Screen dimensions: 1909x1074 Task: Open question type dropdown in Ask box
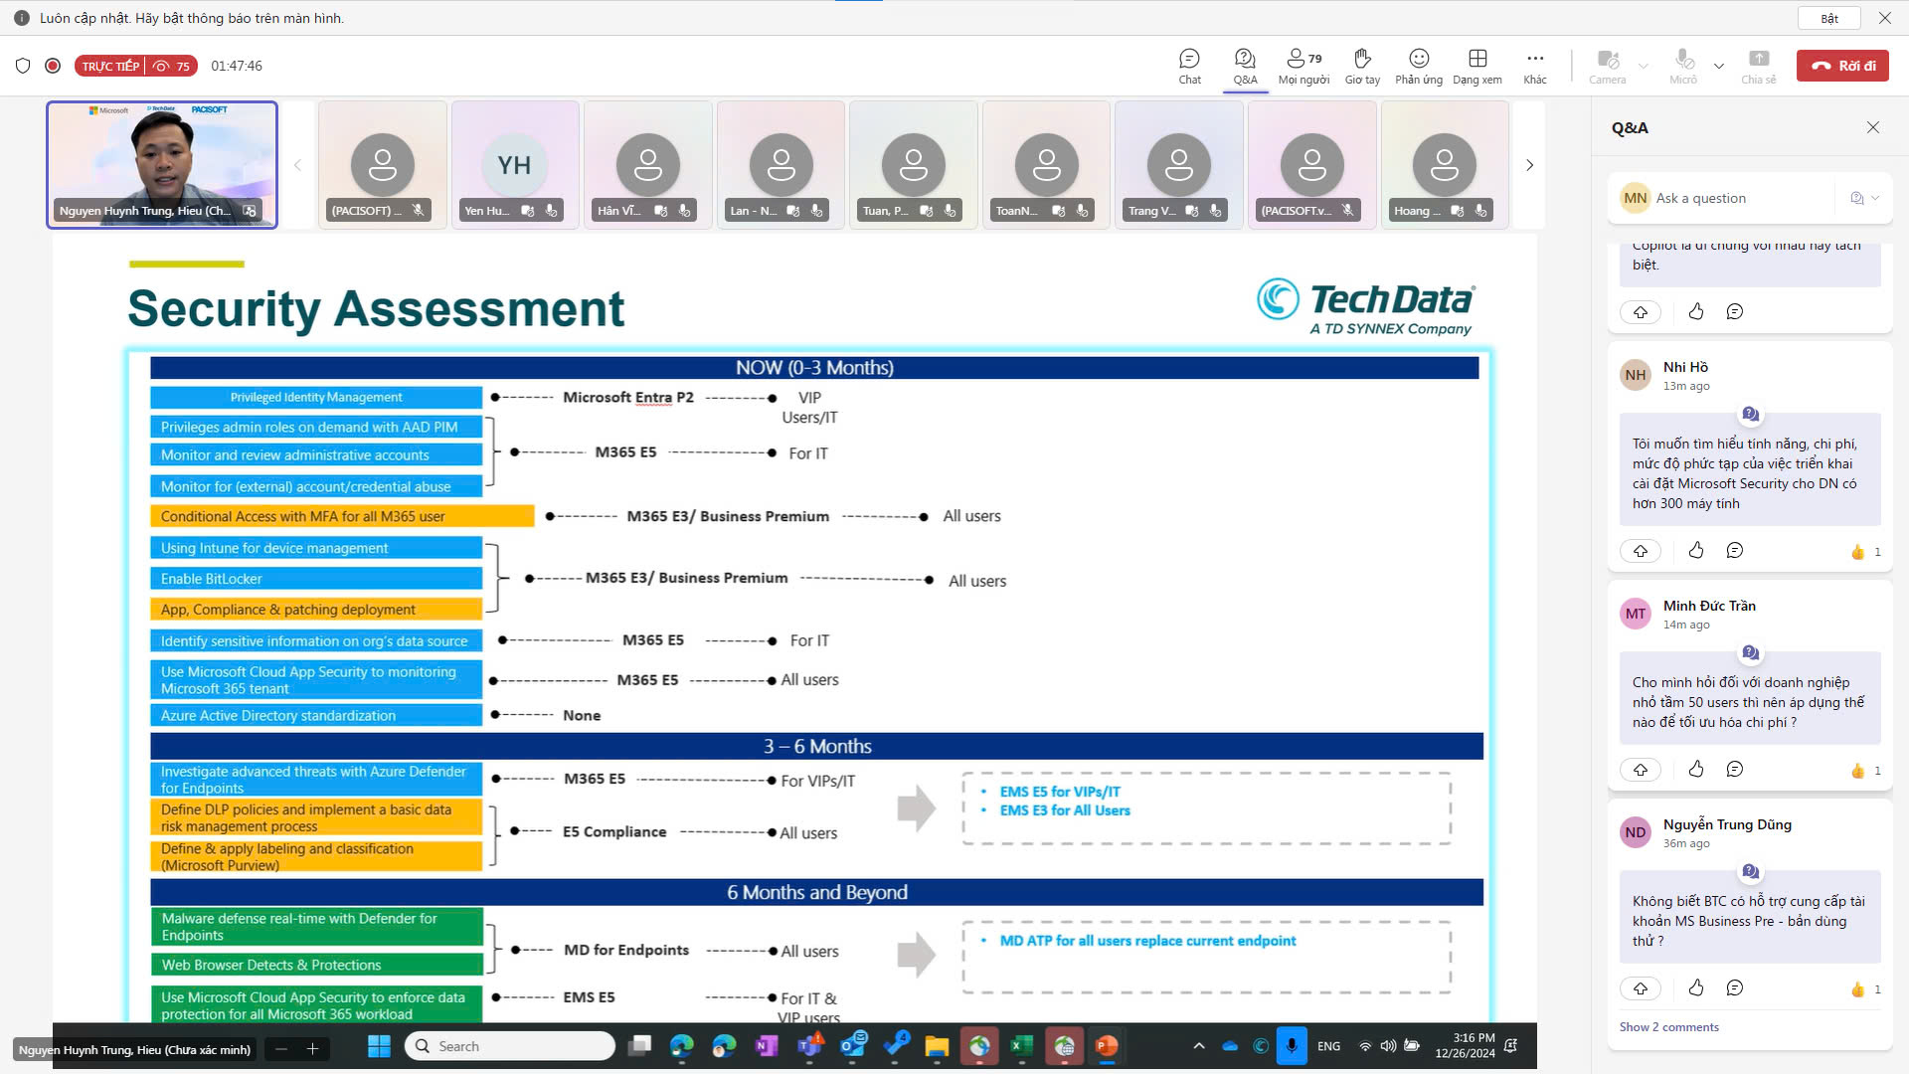[x=1864, y=198]
